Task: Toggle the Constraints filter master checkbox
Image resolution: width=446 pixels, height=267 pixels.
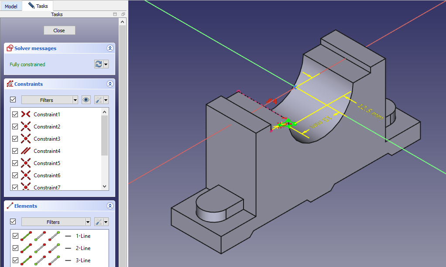Action: coord(13,100)
